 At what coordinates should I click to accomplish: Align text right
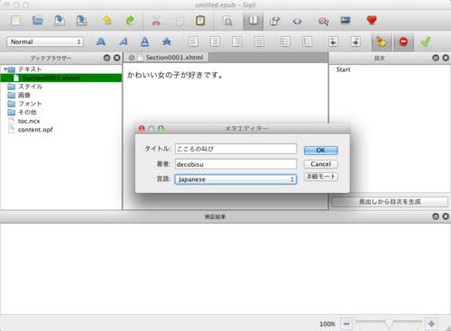[x=237, y=41]
